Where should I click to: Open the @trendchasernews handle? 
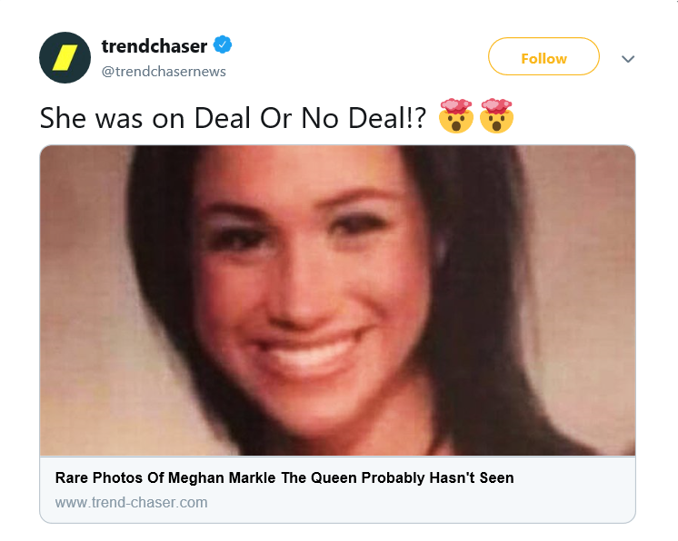click(x=164, y=72)
